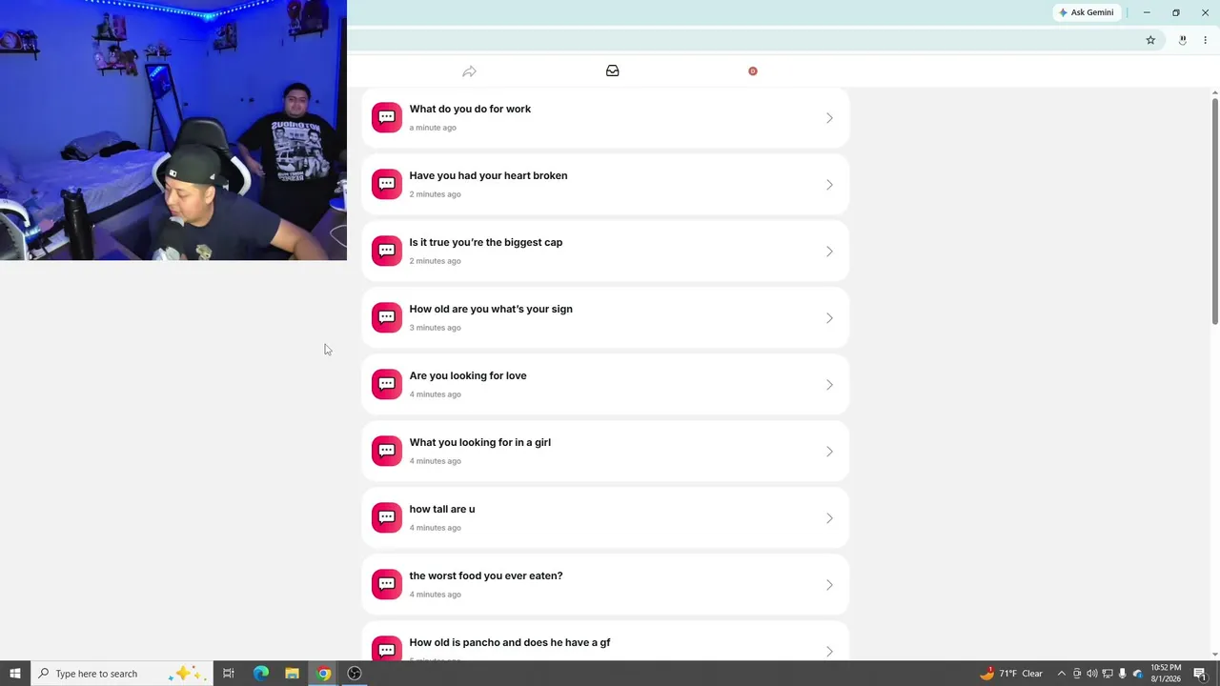
Task: Select question 'Is it true you're the biggest cap'
Action: point(604,251)
